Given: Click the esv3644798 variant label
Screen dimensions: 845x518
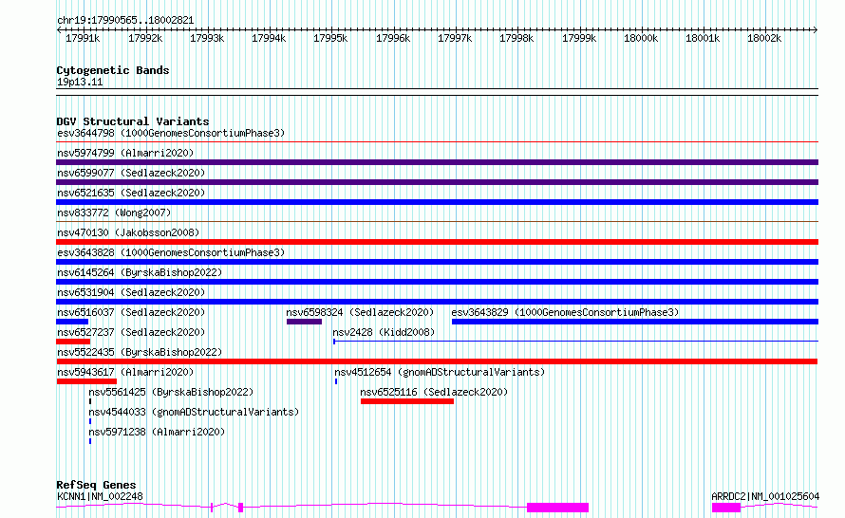Looking at the screenshot, I should tap(170, 133).
